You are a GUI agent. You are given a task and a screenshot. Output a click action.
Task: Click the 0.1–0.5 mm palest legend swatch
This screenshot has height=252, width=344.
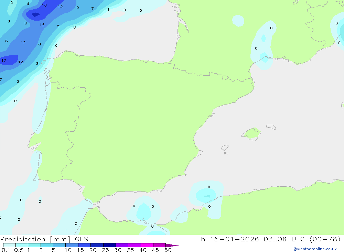click(9, 245)
